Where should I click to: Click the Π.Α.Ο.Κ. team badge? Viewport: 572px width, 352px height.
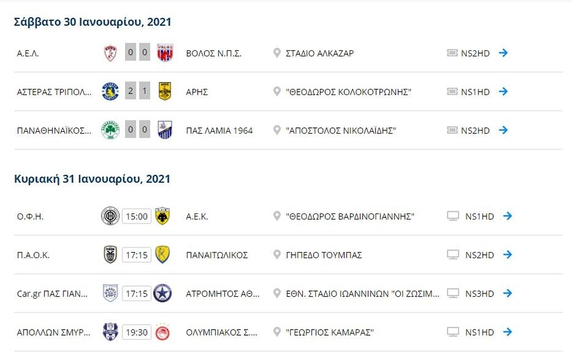point(109,254)
